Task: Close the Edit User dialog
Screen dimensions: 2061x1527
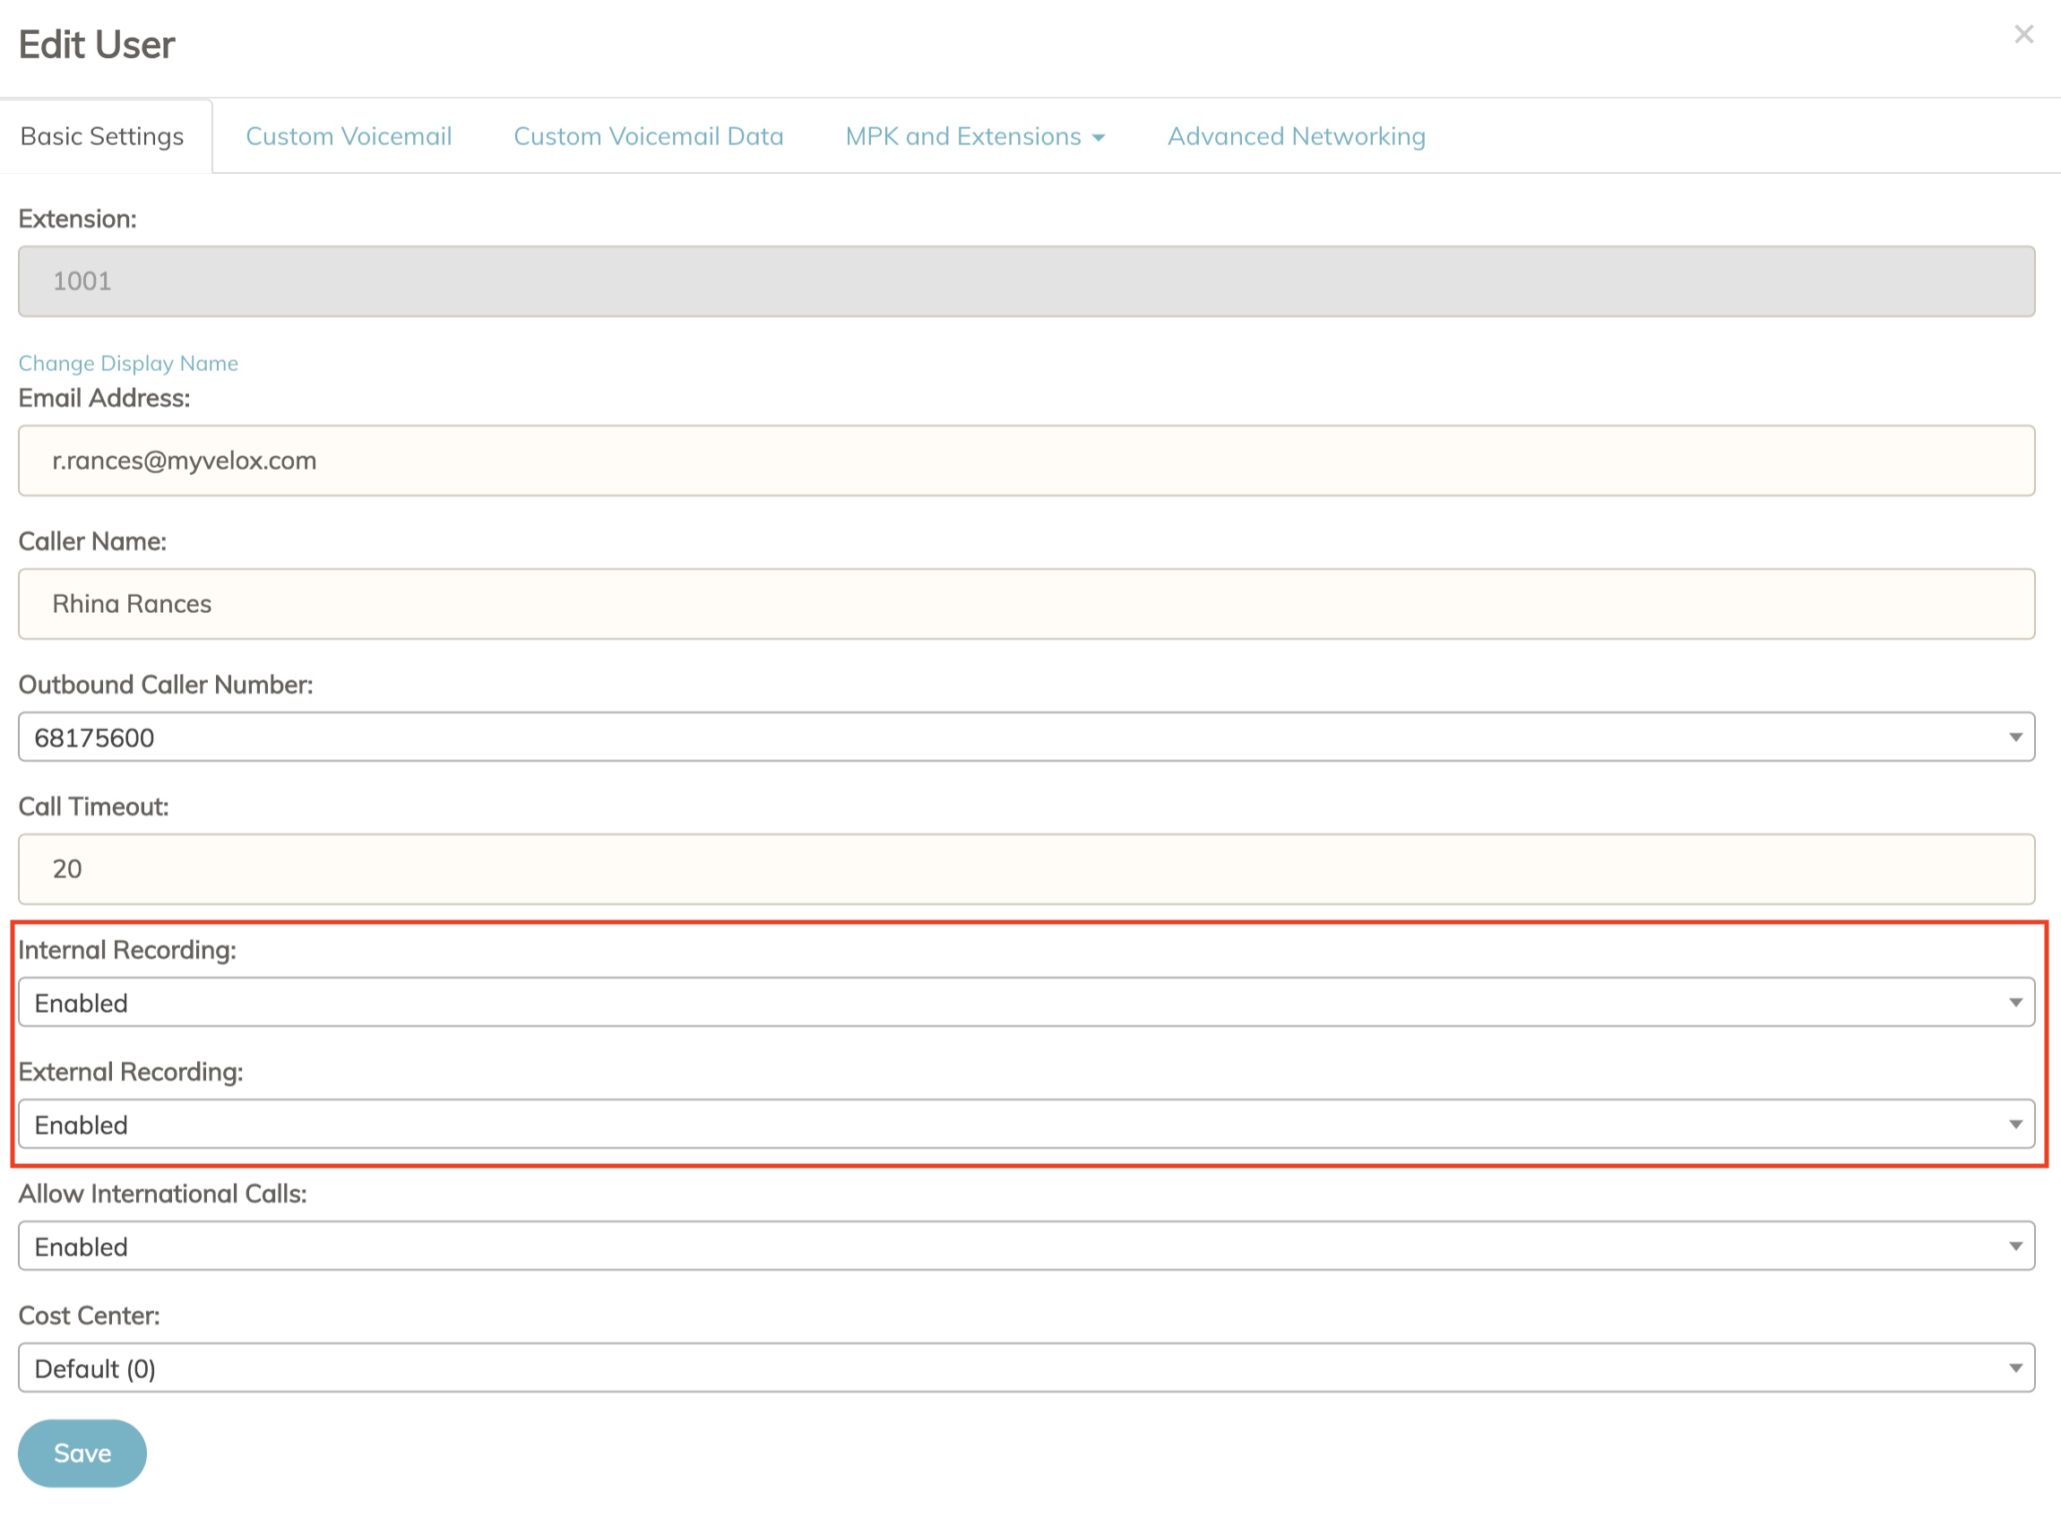Action: (x=2023, y=34)
